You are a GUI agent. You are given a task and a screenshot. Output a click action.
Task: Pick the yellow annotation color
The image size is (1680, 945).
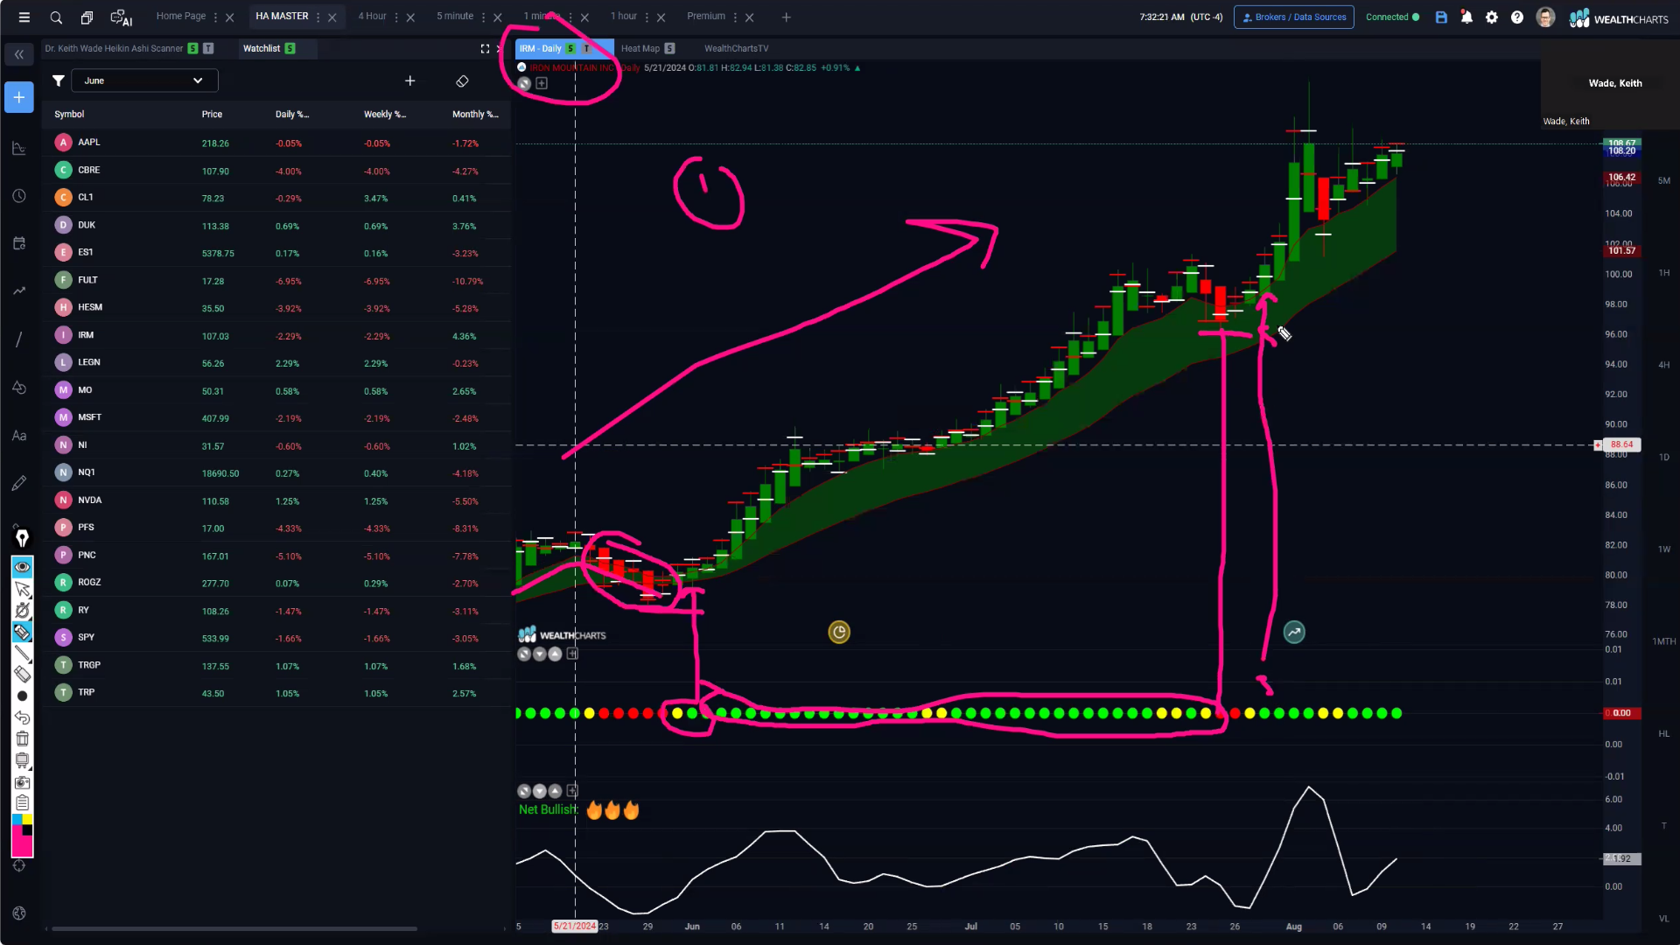coord(27,819)
